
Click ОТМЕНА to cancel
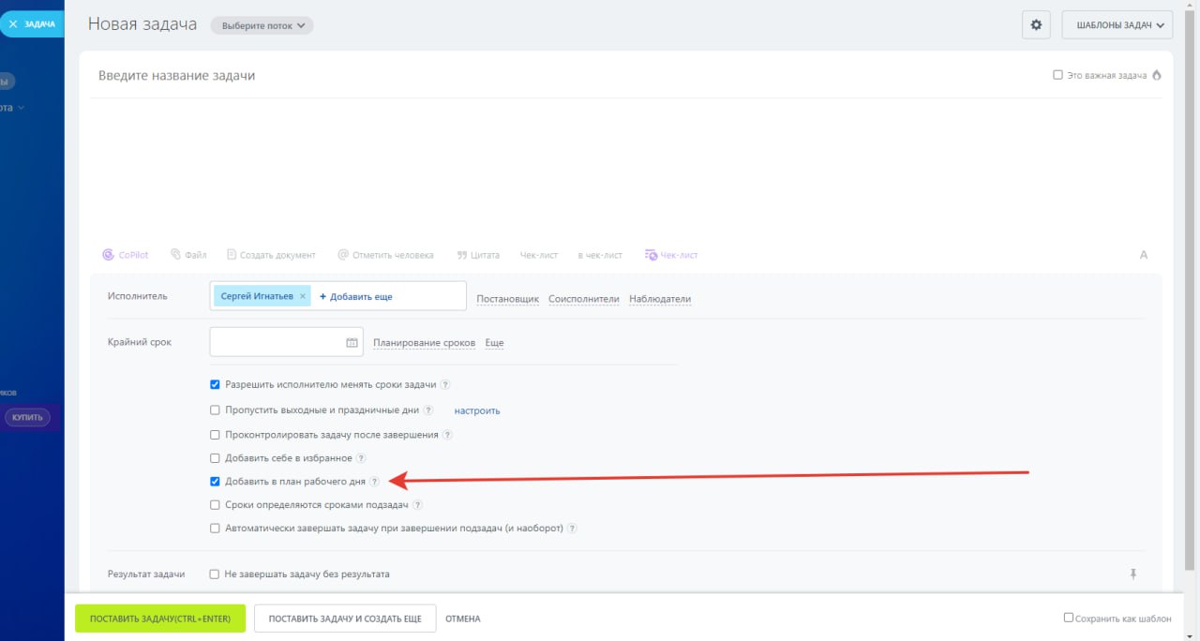[x=463, y=619]
